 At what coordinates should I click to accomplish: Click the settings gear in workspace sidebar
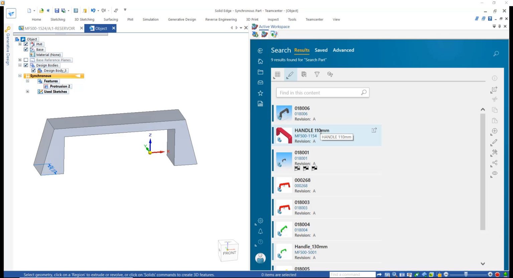(261, 221)
